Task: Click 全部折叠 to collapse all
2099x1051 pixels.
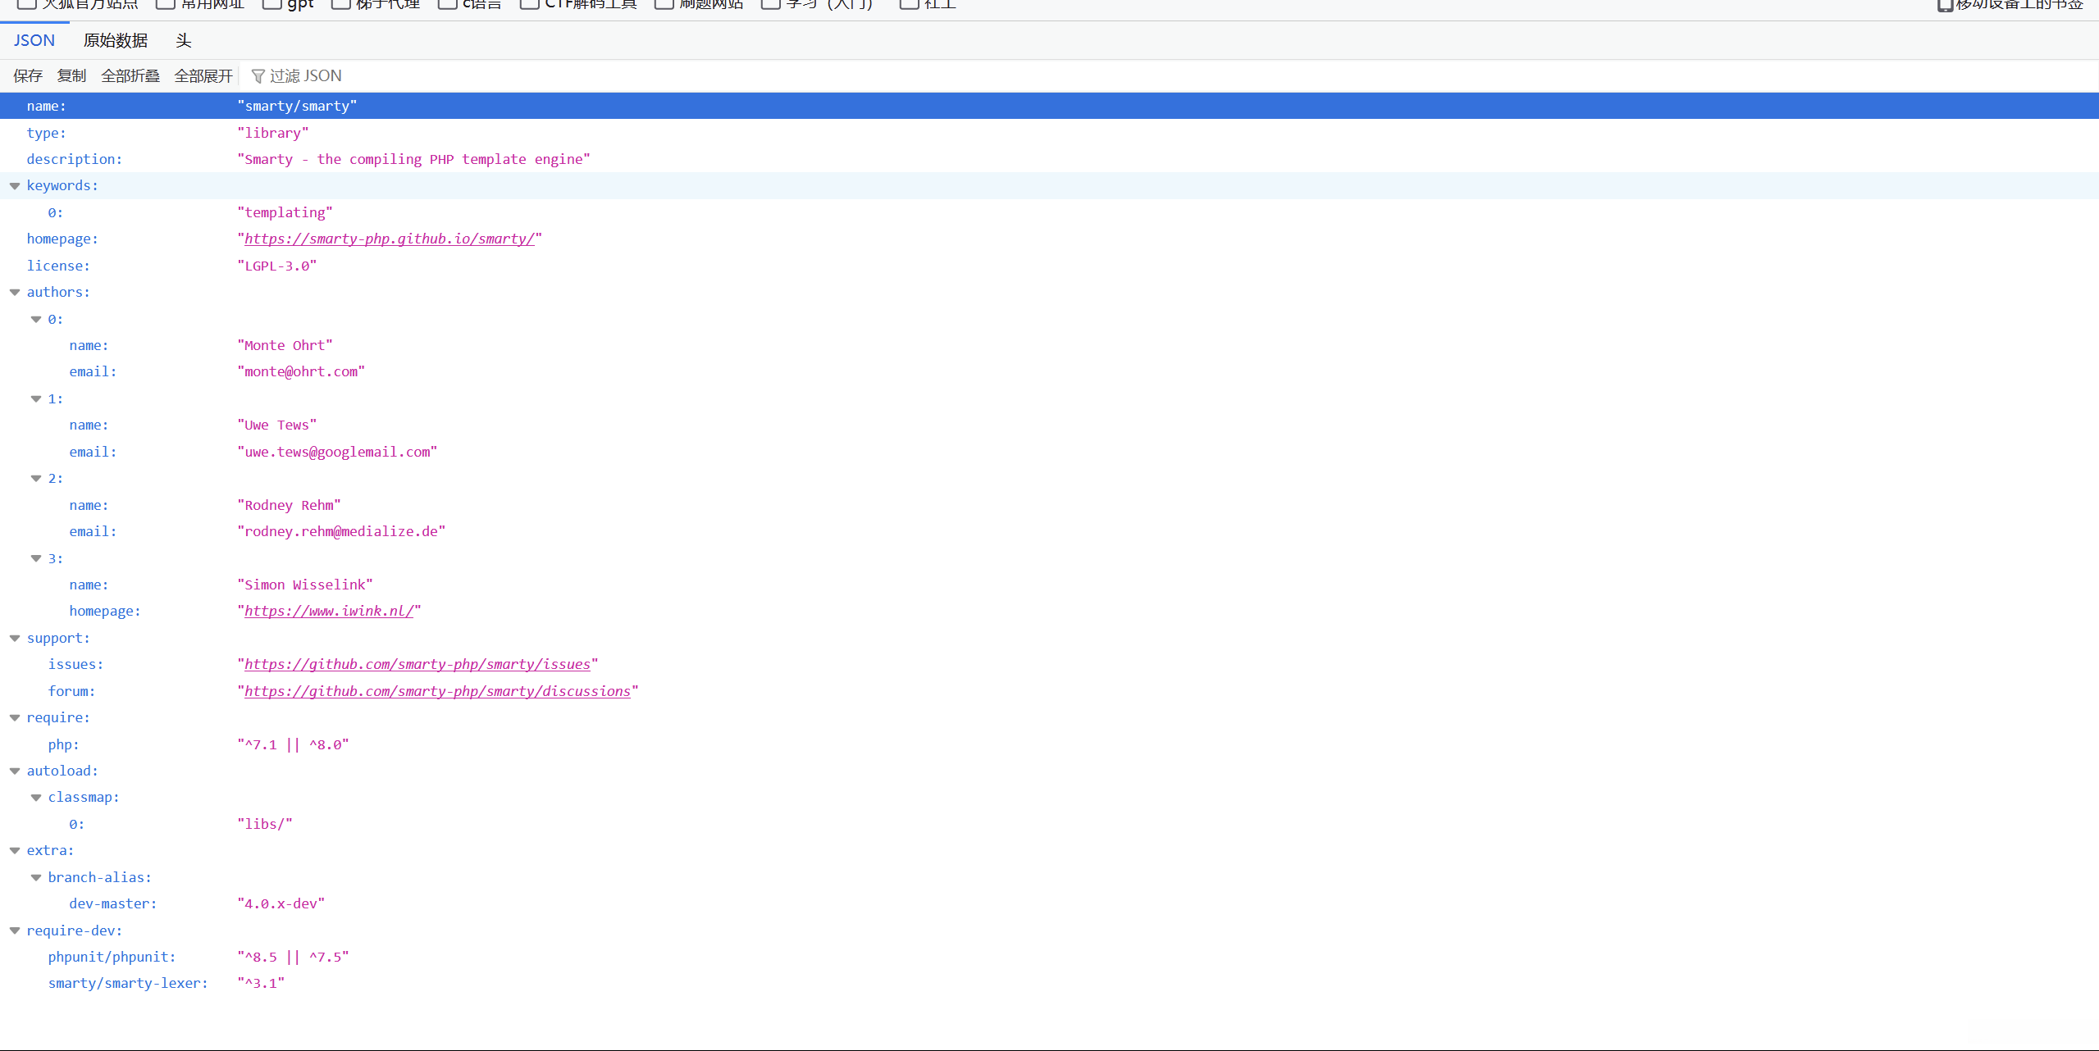Action: click(x=130, y=76)
